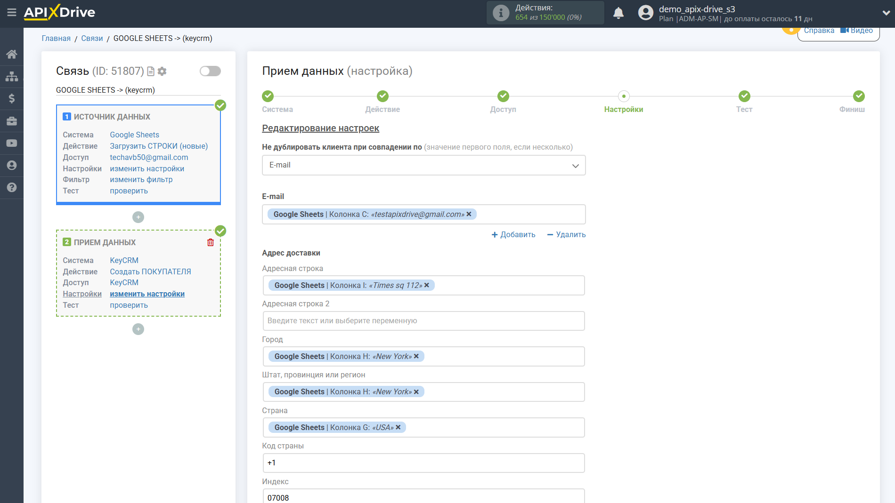Click the notifications bell icon
Screen dimensions: 895x503
pos(618,13)
